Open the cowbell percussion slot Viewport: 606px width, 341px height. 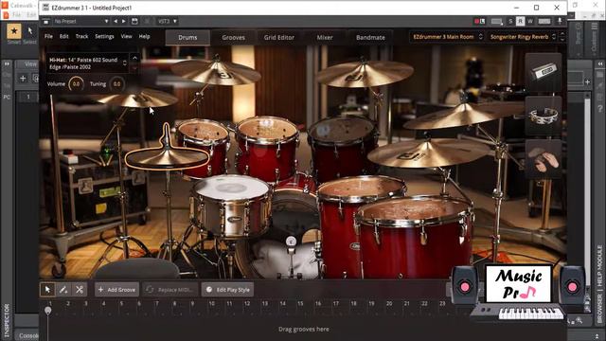point(544,72)
